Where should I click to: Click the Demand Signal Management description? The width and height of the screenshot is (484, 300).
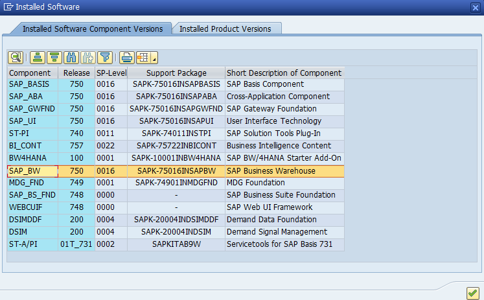(284, 232)
